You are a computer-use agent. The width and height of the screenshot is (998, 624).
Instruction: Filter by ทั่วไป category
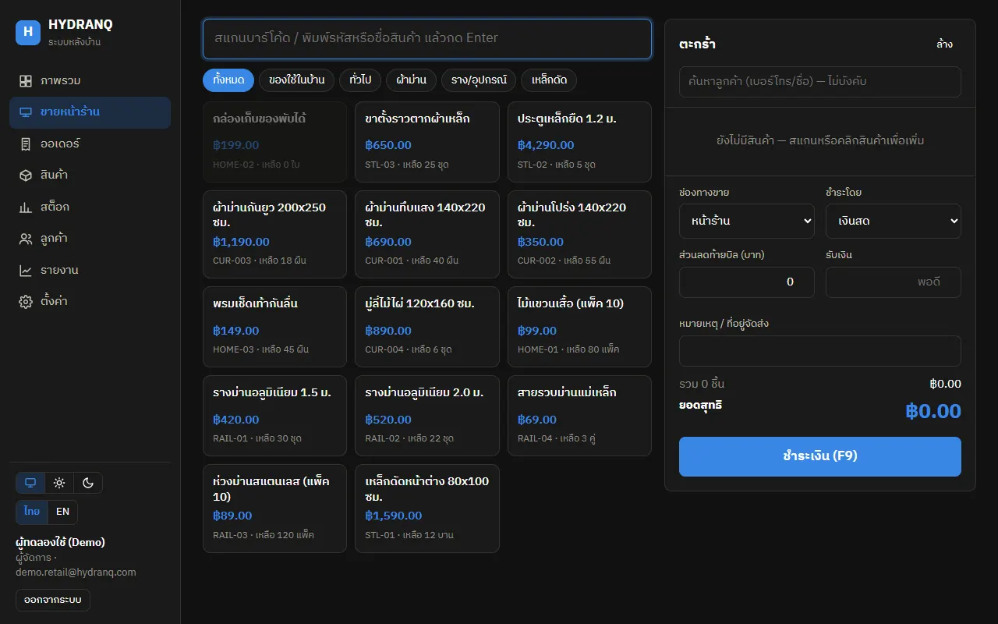click(x=360, y=80)
